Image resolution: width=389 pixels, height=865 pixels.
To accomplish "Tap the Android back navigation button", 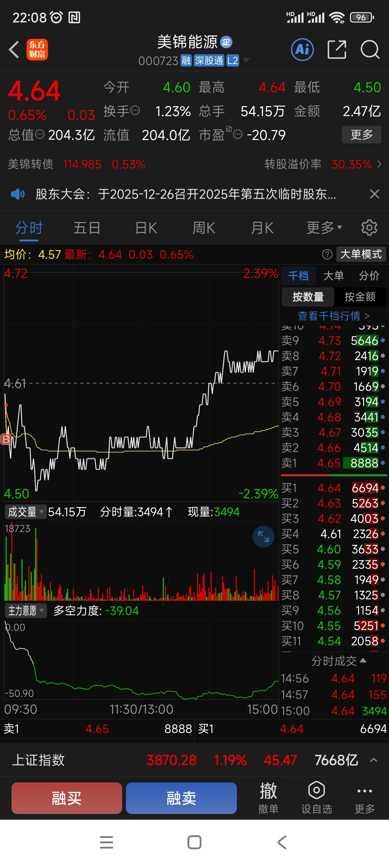I will click(x=282, y=842).
